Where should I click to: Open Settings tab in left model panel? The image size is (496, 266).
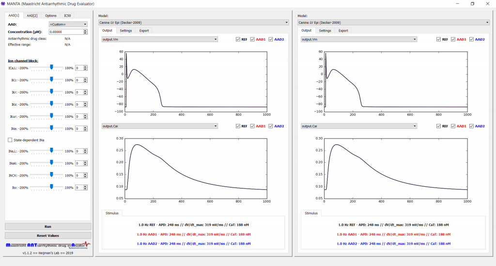click(125, 31)
